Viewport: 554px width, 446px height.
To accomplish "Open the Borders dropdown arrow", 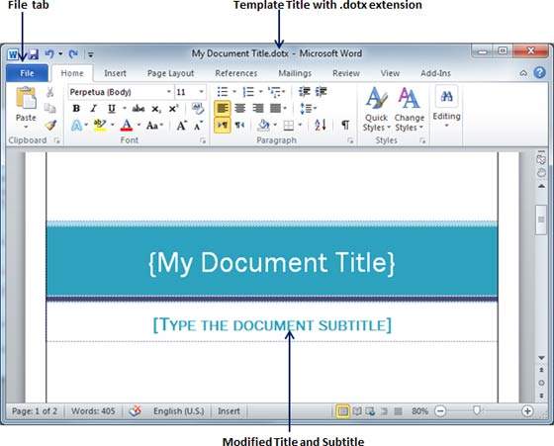I will pos(300,125).
